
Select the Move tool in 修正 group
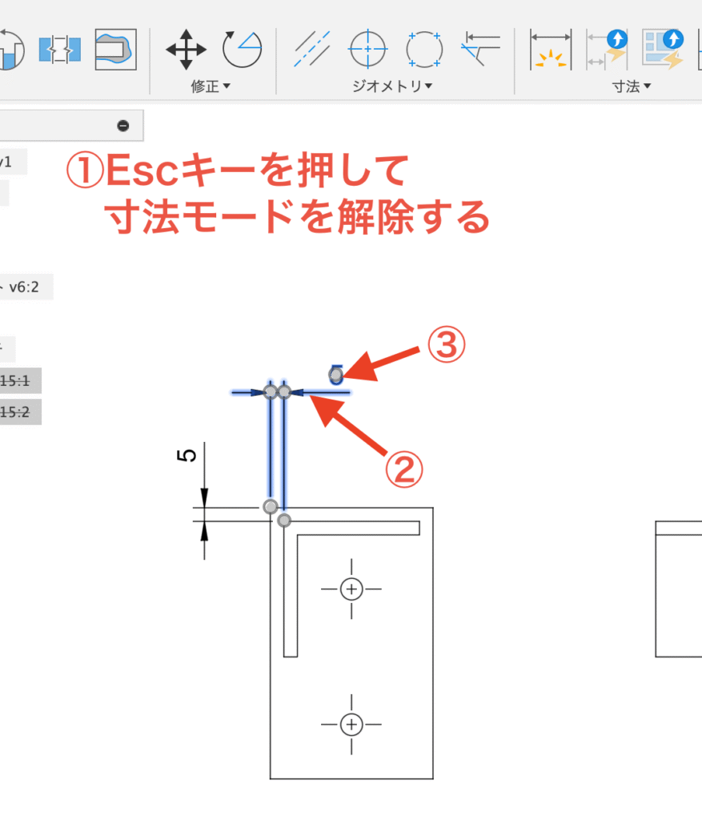pyautogui.click(x=184, y=49)
